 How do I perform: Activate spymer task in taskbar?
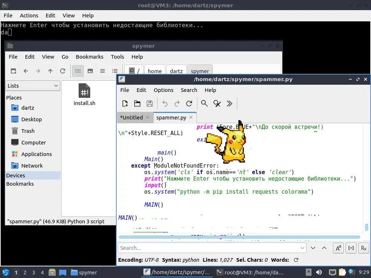[x=84, y=272]
